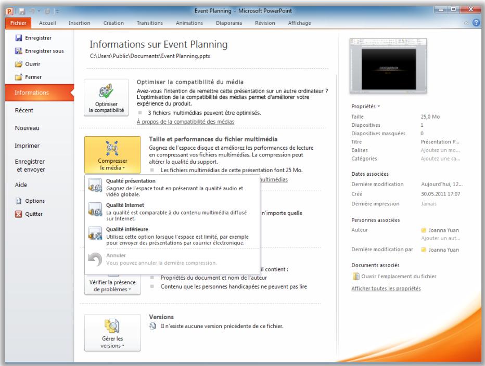
Task: Click Ajouter un auteur field
Action: [440, 238]
